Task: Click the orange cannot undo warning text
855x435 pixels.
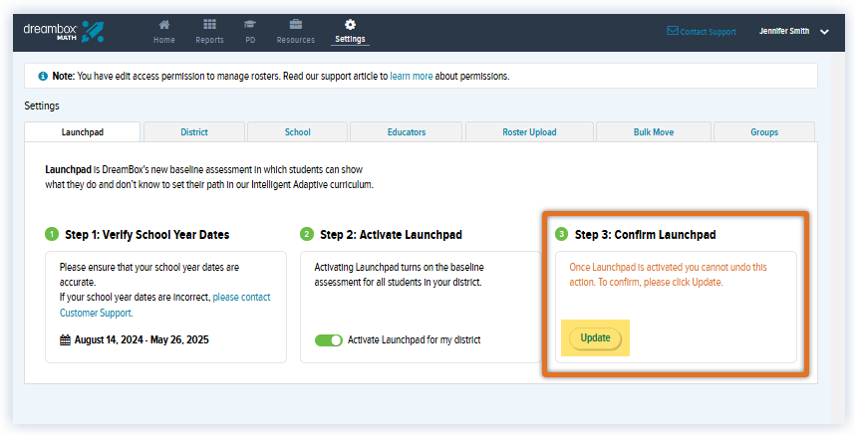Action: point(668,275)
